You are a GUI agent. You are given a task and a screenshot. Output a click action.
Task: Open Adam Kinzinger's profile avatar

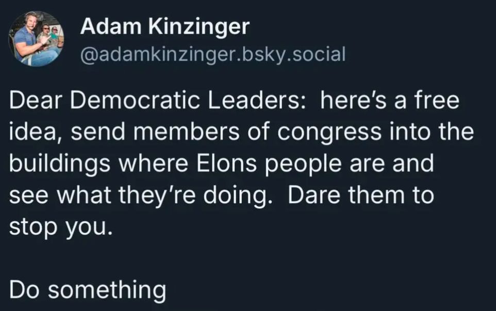36,39
